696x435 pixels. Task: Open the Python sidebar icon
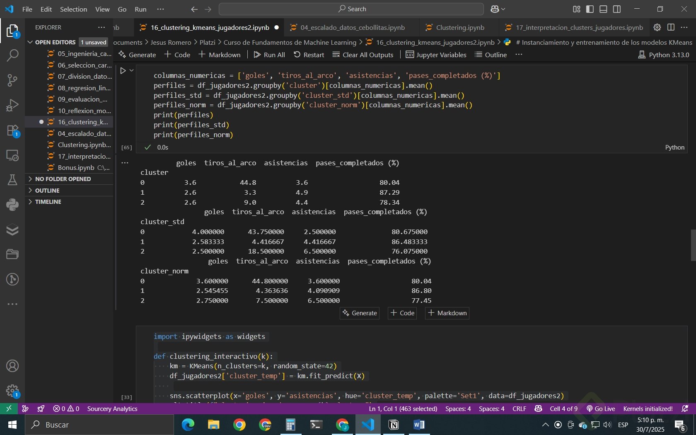pyautogui.click(x=12, y=204)
